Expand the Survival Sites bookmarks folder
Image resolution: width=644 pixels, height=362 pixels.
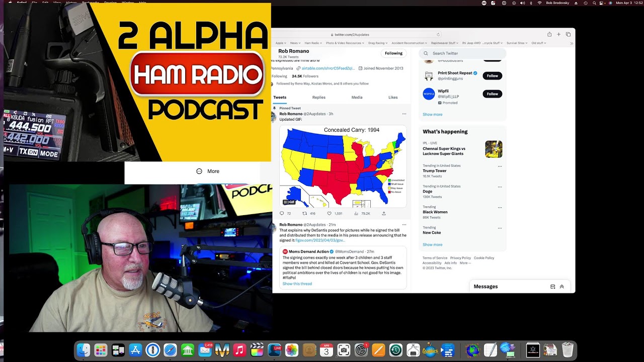pyautogui.click(x=517, y=43)
